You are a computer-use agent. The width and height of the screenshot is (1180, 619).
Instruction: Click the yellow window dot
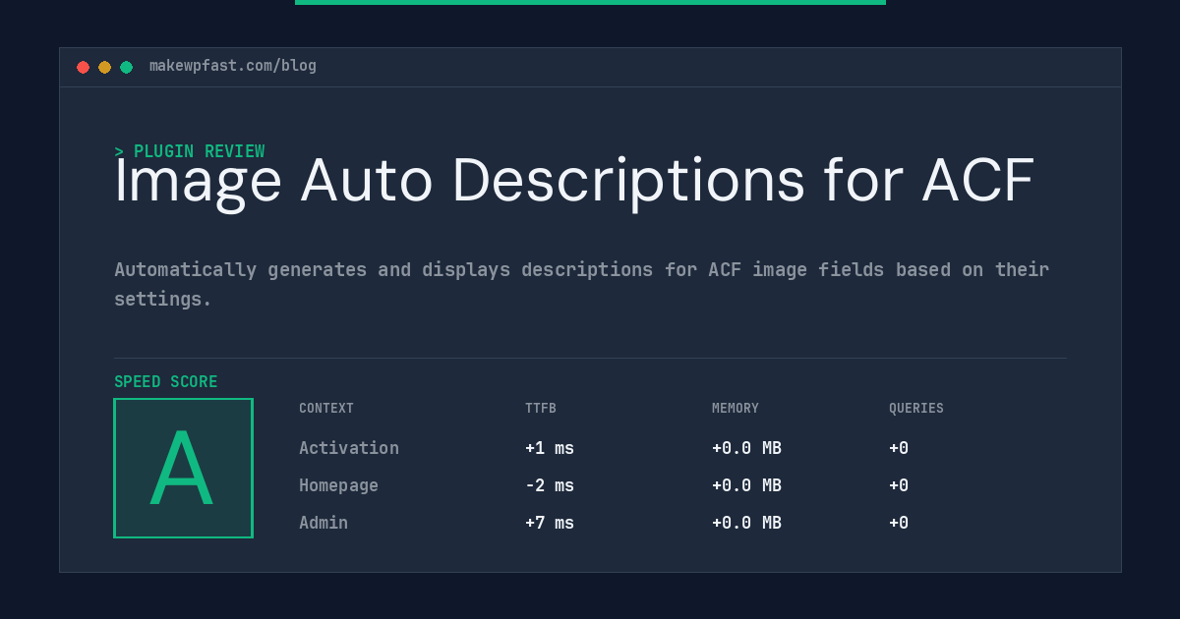click(x=104, y=67)
